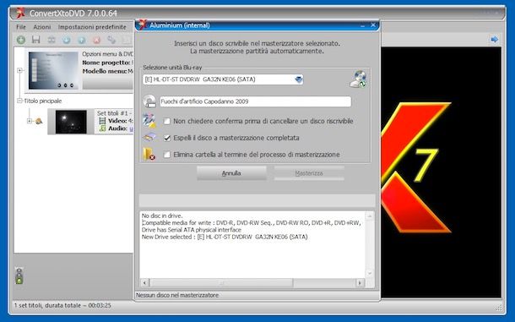The image size is (515, 322).
Task: Click the title set icon in tree
Action: pos(39,121)
